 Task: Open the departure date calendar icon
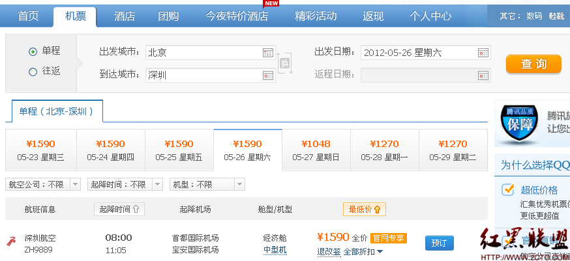pyautogui.click(x=483, y=53)
